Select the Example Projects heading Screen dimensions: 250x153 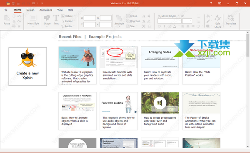105,37
